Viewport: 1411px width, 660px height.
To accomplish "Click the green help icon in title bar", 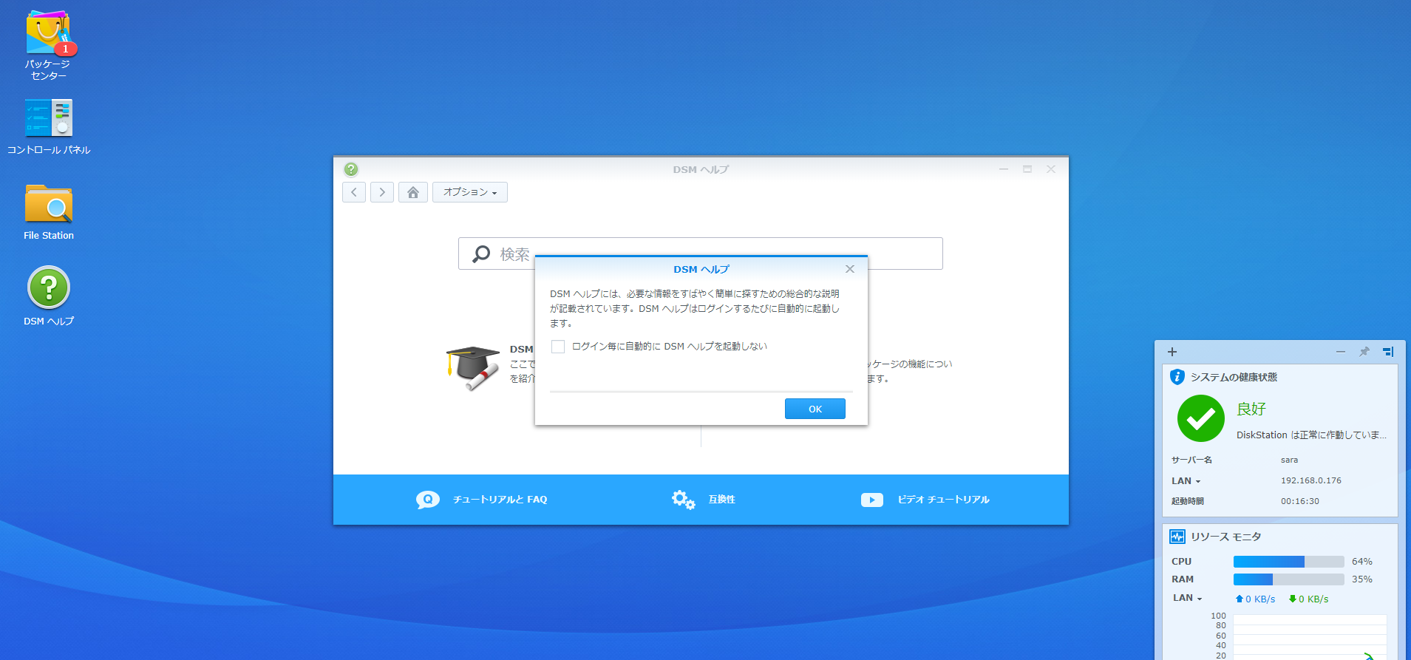I will click(351, 169).
